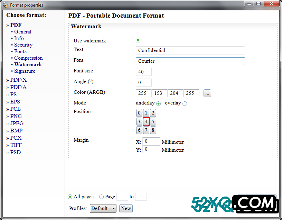Choose the All pages radio option
The image size is (282, 220).
(70, 197)
